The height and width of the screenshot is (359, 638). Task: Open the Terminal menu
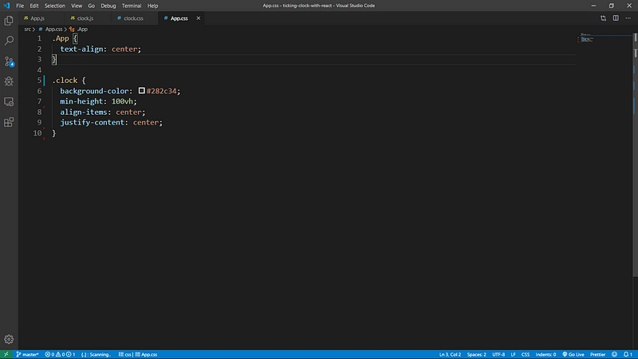(x=132, y=6)
